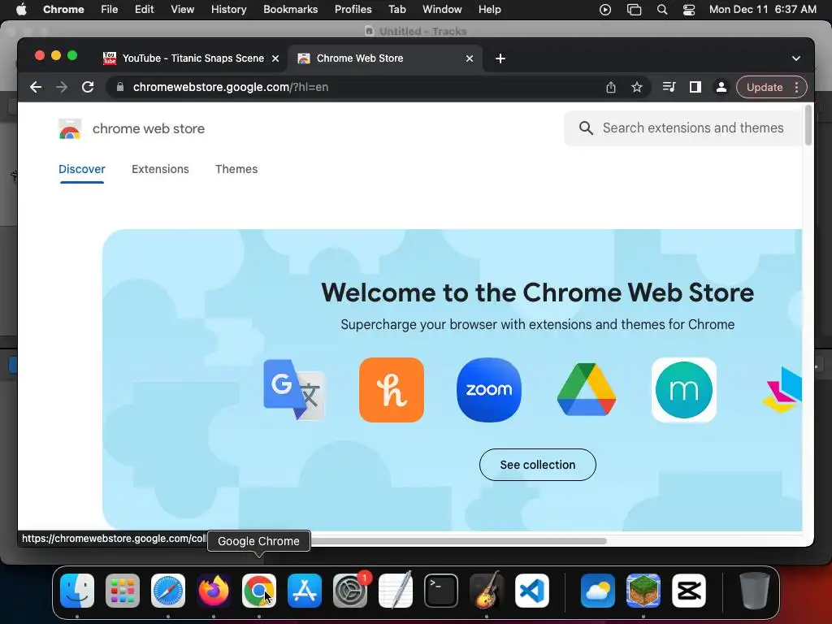The width and height of the screenshot is (832, 624).
Task: Open Control Center in menu bar
Action: [x=689, y=10]
